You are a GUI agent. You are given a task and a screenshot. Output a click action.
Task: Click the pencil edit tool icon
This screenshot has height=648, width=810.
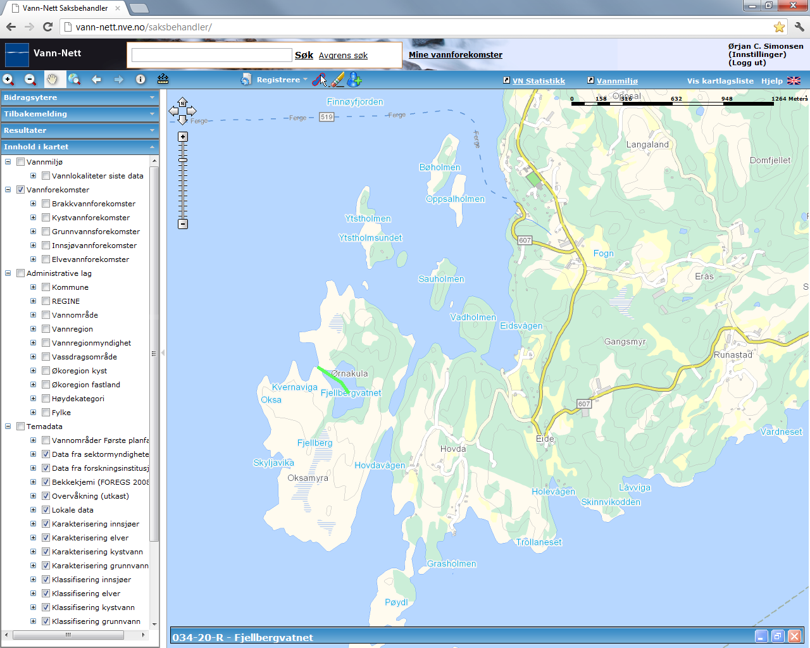click(338, 80)
